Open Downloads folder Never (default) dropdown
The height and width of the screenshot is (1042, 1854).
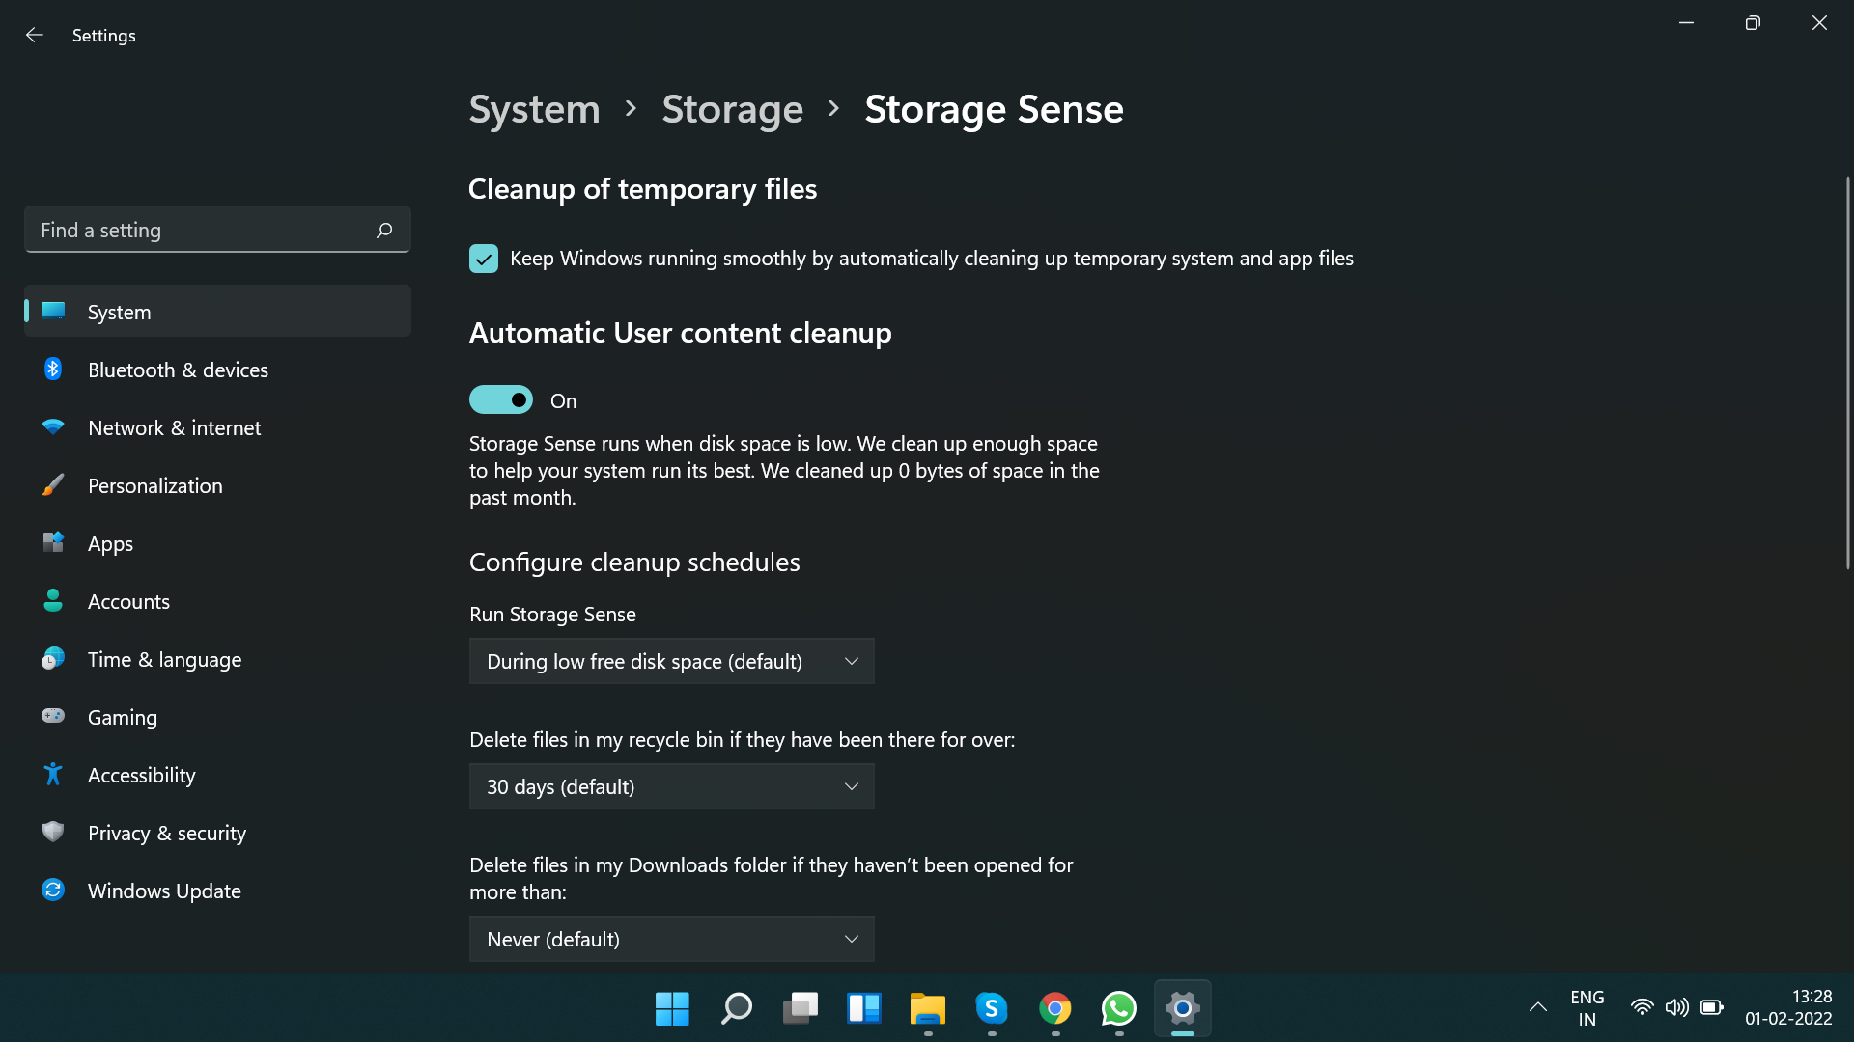pos(671,939)
